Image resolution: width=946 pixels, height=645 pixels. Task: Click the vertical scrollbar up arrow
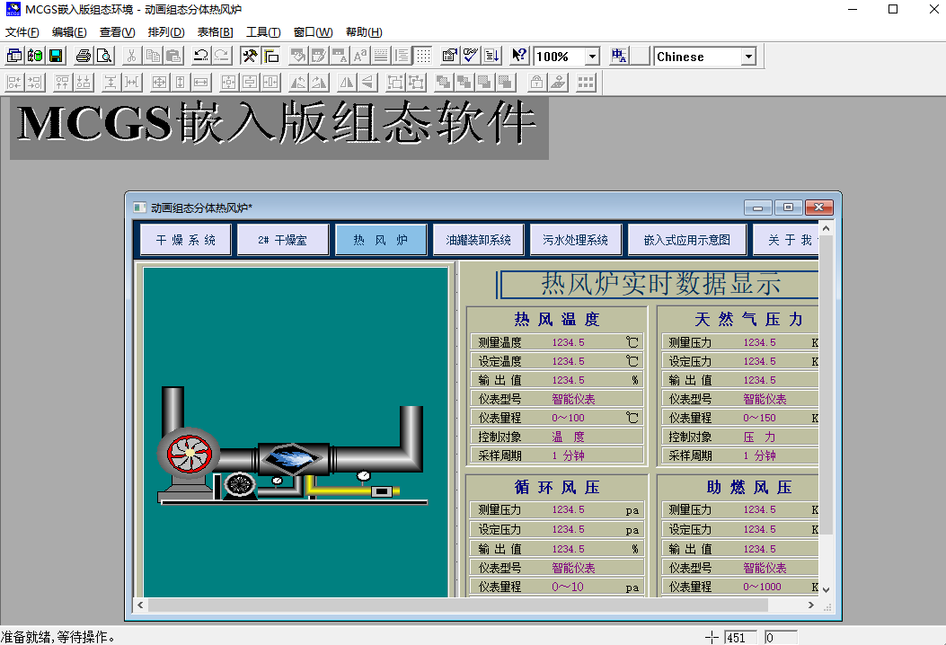coord(826,229)
